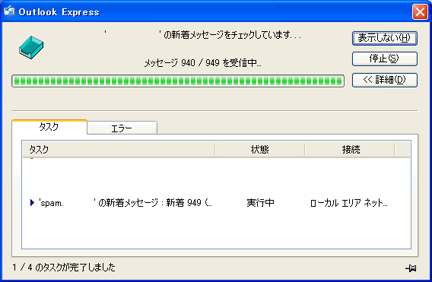432x282 pixels.
Task: Select the 'spam. の新着メッセージ task row
Action: click(216, 203)
